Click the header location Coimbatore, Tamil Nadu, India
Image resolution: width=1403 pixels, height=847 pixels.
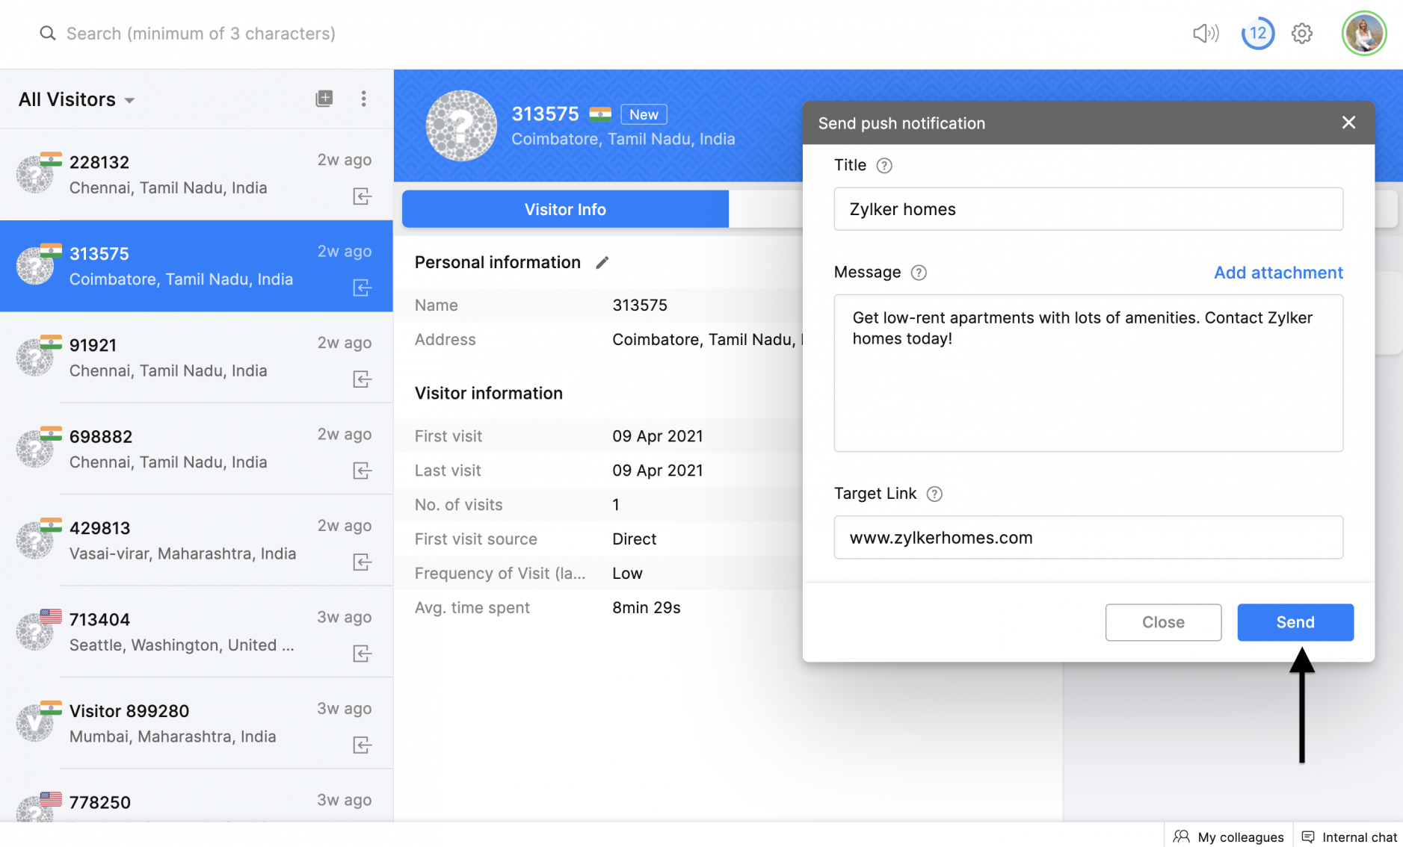coord(623,139)
